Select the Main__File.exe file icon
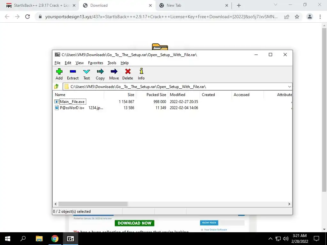This screenshot has width=327, height=245. click(x=57, y=102)
